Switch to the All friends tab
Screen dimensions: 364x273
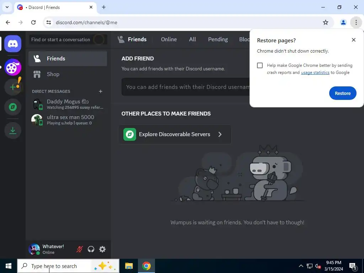192,39
